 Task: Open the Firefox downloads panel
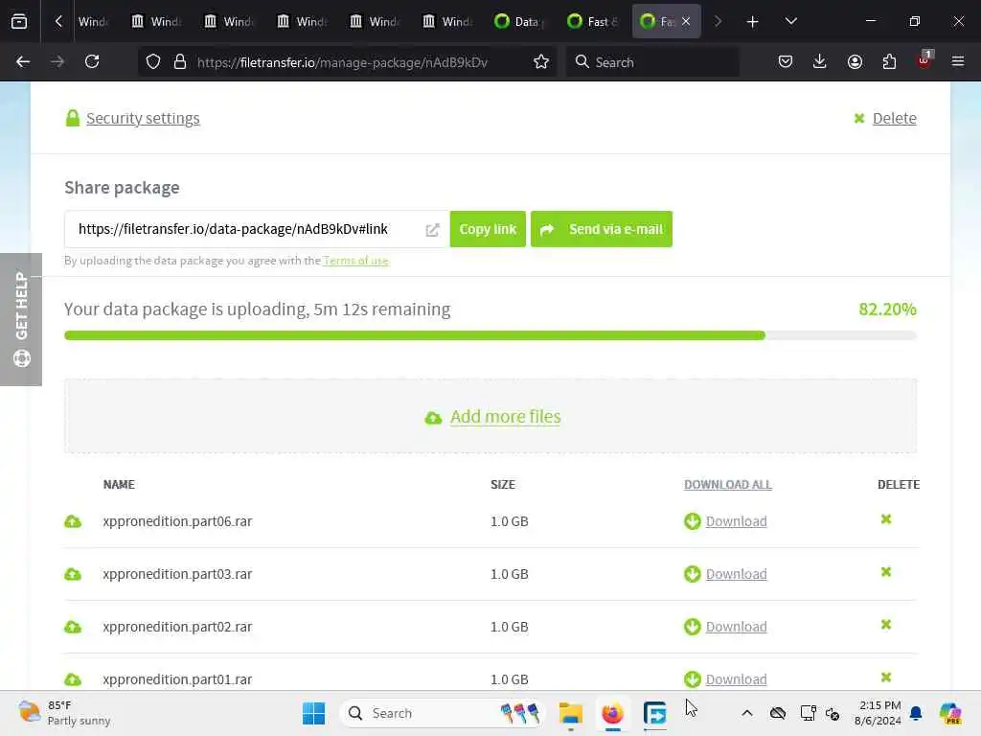click(x=820, y=62)
